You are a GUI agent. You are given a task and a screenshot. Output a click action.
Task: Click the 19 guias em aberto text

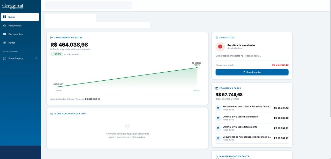coord(225,65)
